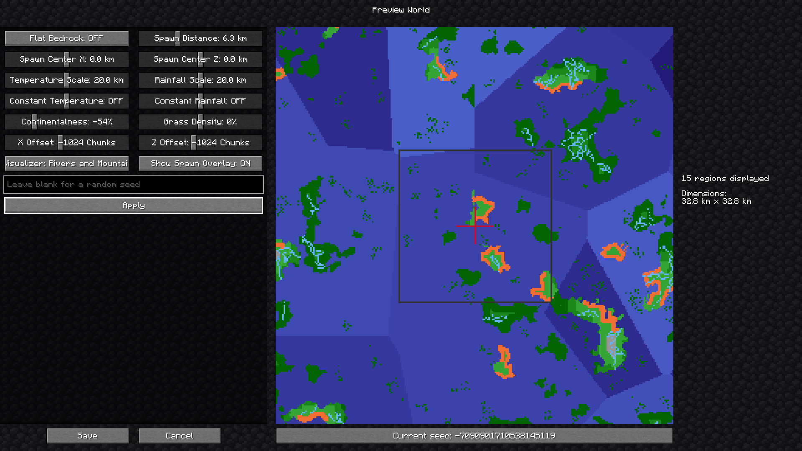802x451 pixels.
Task: Toggle Flat Bedrock on
Action: click(67, 38)
